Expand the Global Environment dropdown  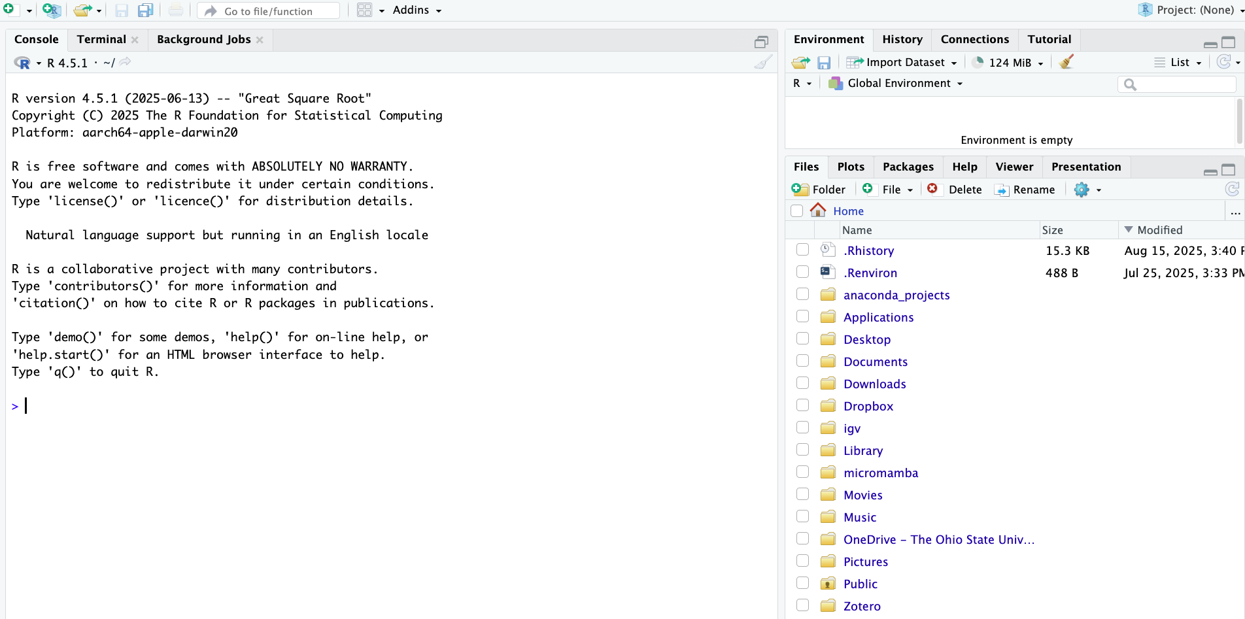pos(899,84)
